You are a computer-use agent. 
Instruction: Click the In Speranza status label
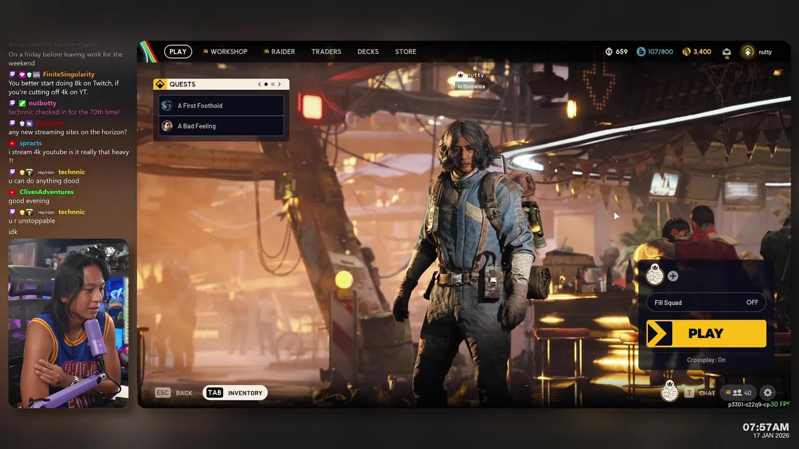(471, 87)
